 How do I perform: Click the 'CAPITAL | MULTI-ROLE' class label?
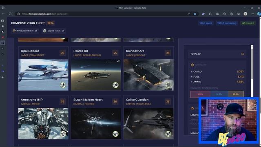(138, 104)
